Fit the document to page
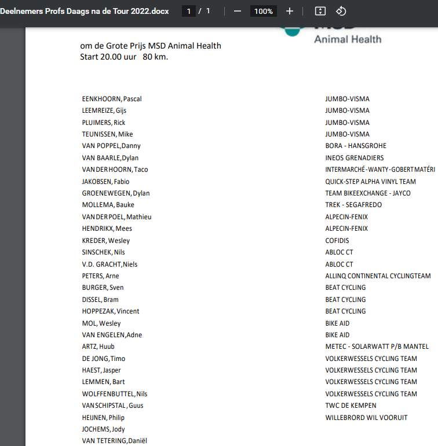The height and width of the screenshot is (446, 438). tap(320, 12)
